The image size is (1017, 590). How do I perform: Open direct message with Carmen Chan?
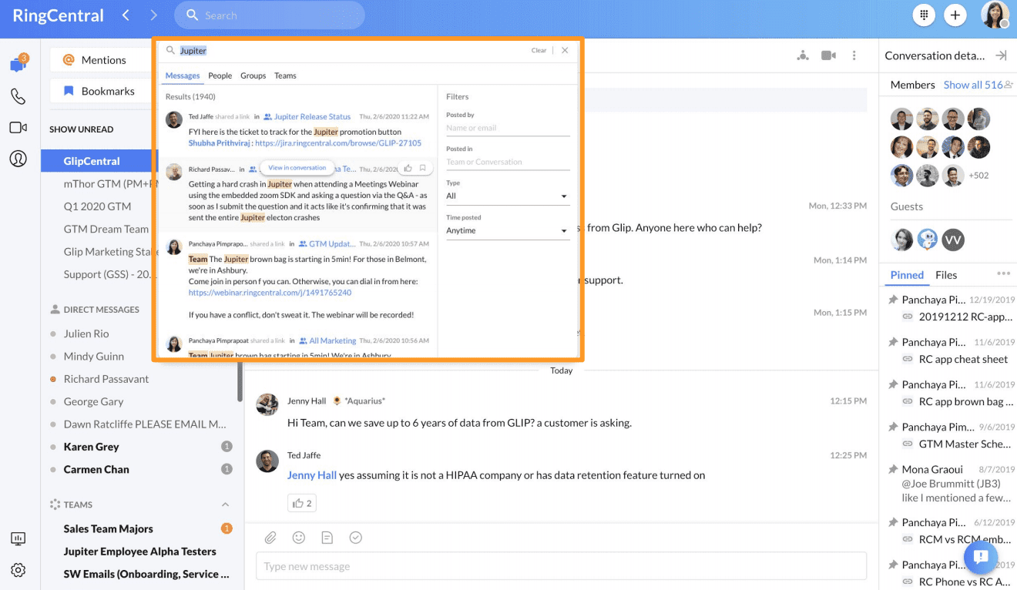point(96,469)
